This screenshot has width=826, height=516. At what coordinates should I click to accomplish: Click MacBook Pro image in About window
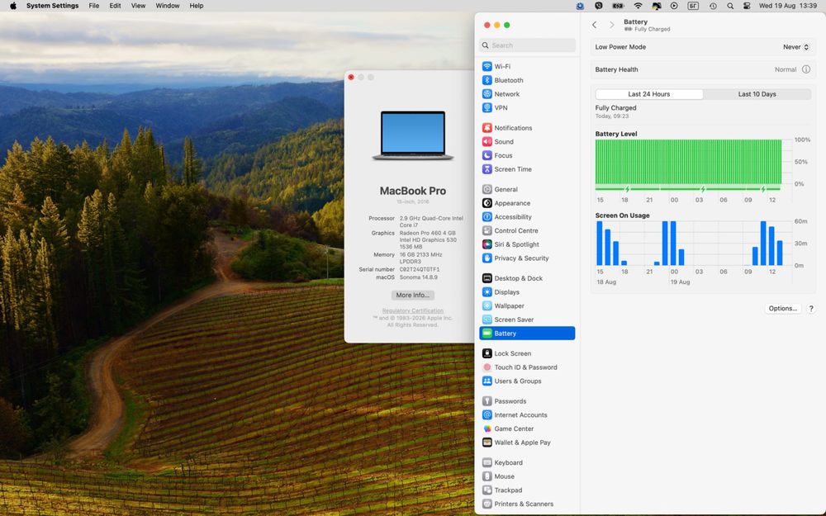click(413, 135)
